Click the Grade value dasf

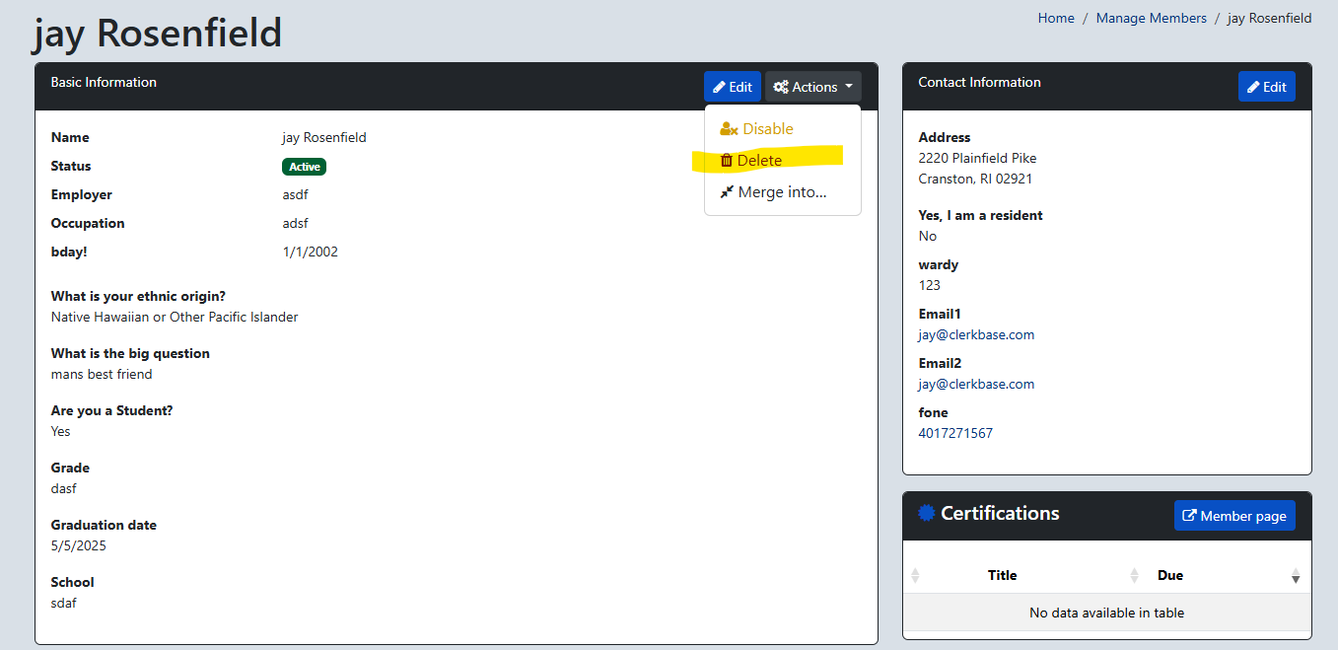point(64,488)
